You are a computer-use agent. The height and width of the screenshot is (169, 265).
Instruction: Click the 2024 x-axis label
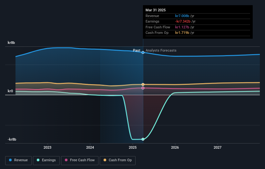90,148
